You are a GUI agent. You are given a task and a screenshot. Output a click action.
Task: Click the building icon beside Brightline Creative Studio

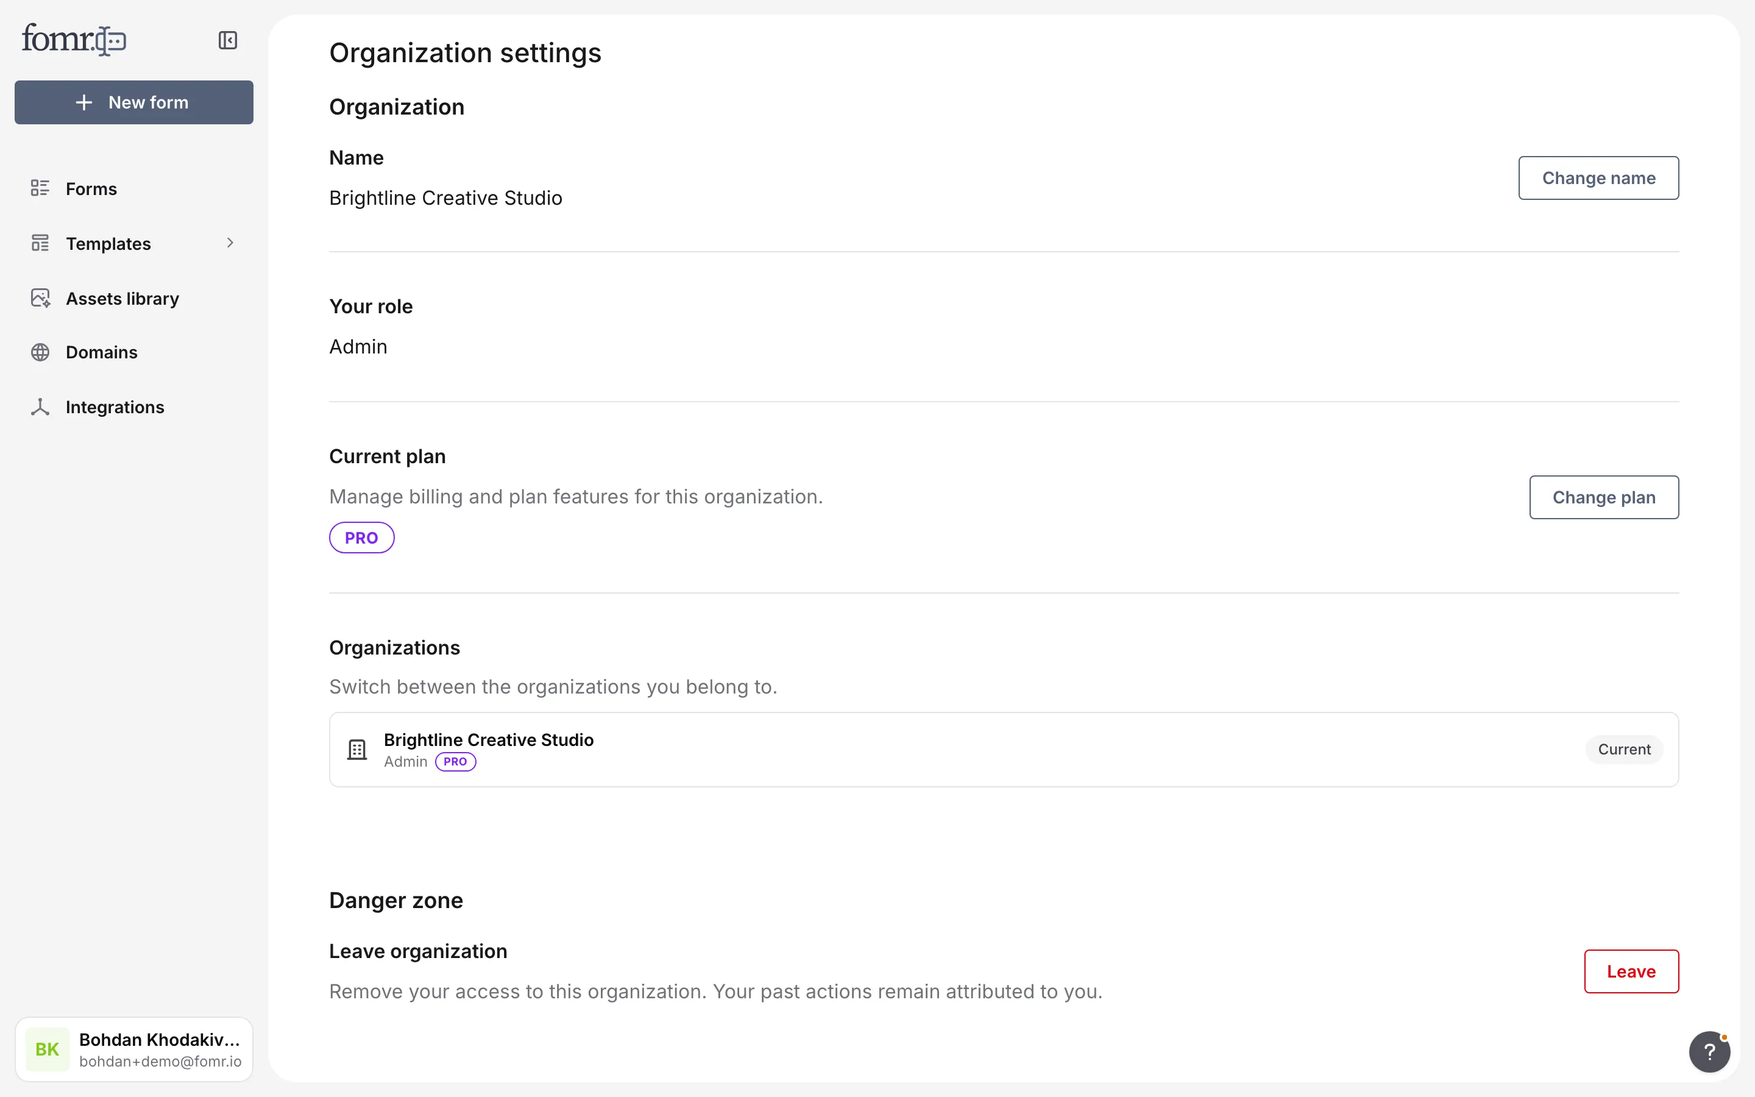click(x=357, y=750)
